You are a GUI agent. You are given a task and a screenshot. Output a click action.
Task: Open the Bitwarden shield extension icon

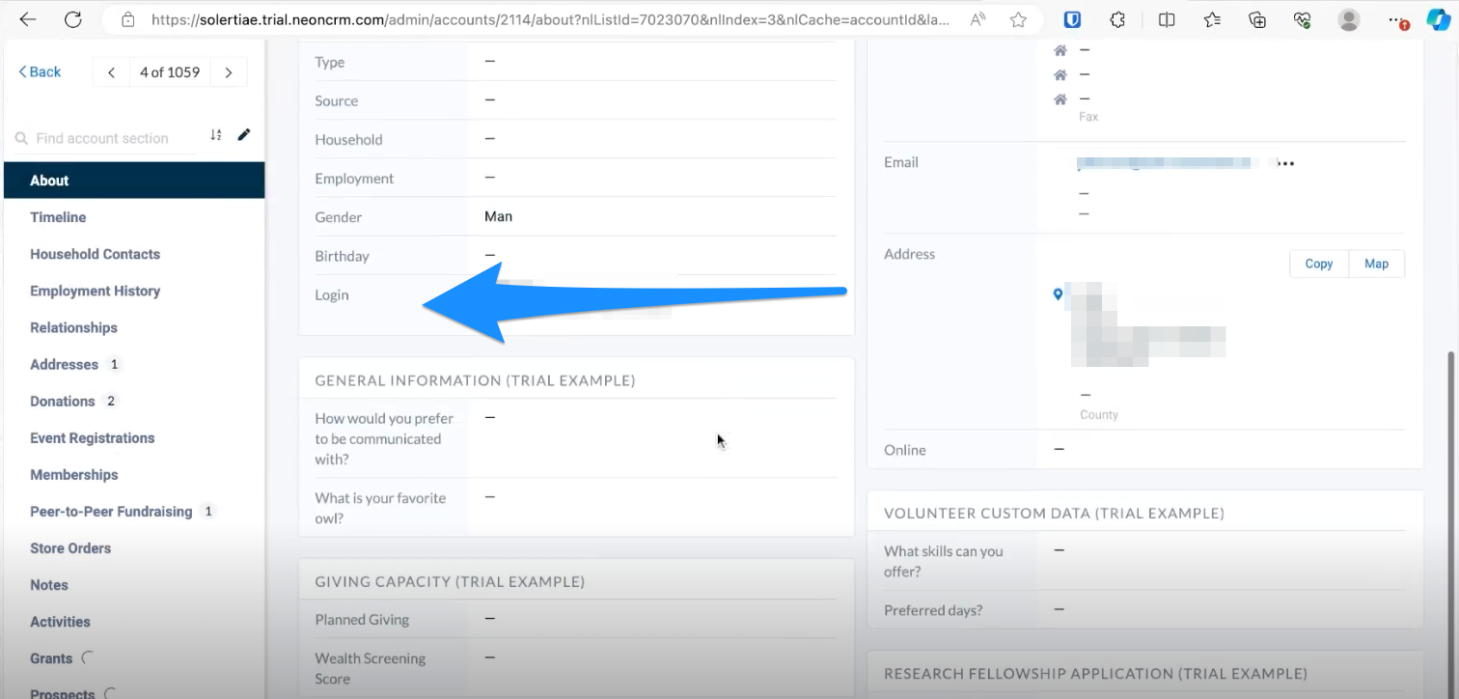pos(1073,19)
